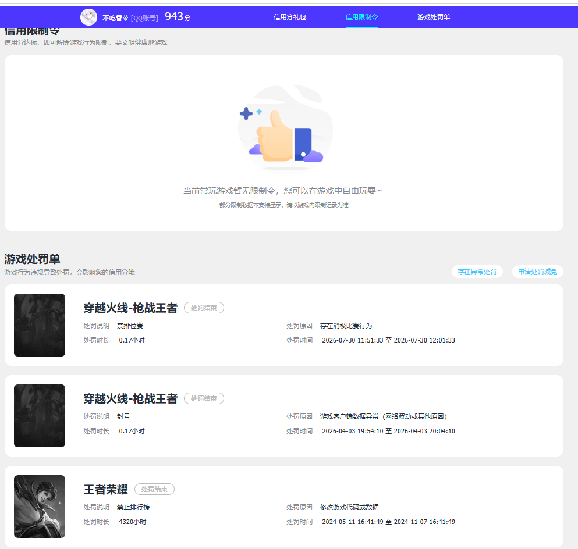578x549 pixels.
Task: Open the 信用分礼包 tab
Action: pyautogui.click(x=290, y=17)
